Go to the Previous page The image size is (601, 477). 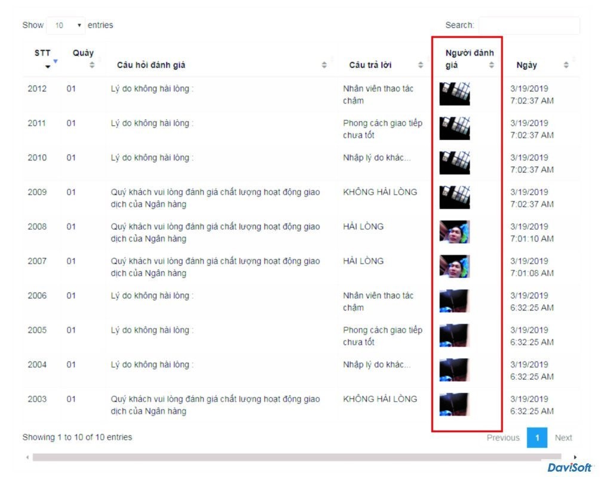[503, 438]
